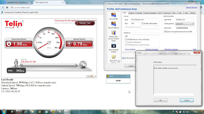The image size is (204, 114).
Task: Click Restart Test on the Telin speed test
Action: 85,23
